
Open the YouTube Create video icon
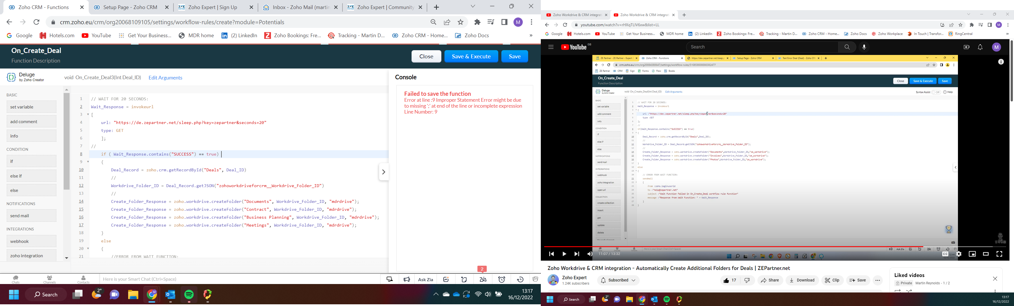coord(966,47)
